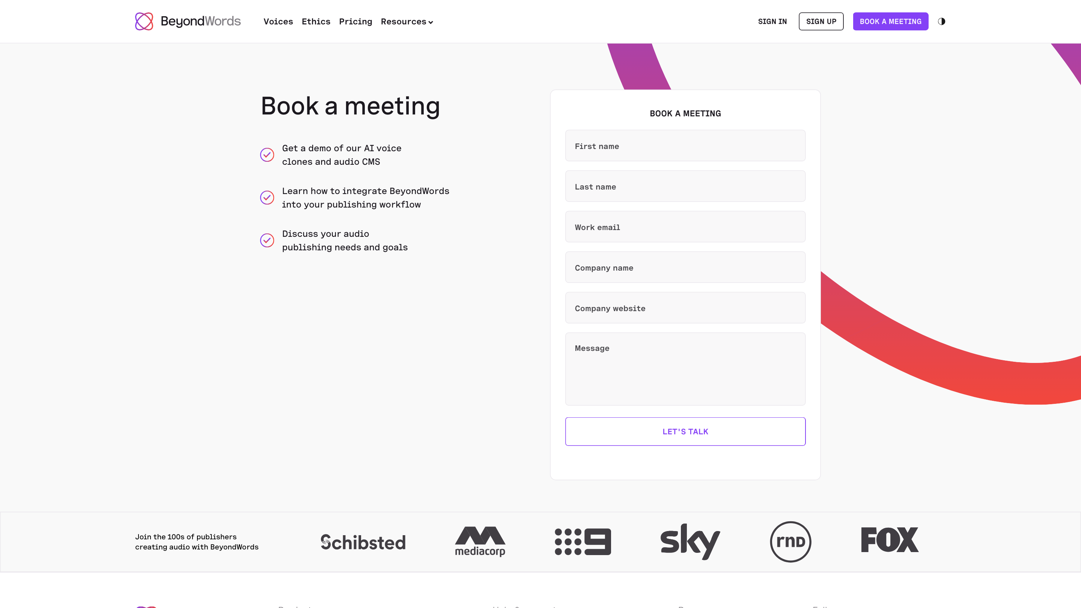
Task: Click the Nine network logo
Action: 583,542
